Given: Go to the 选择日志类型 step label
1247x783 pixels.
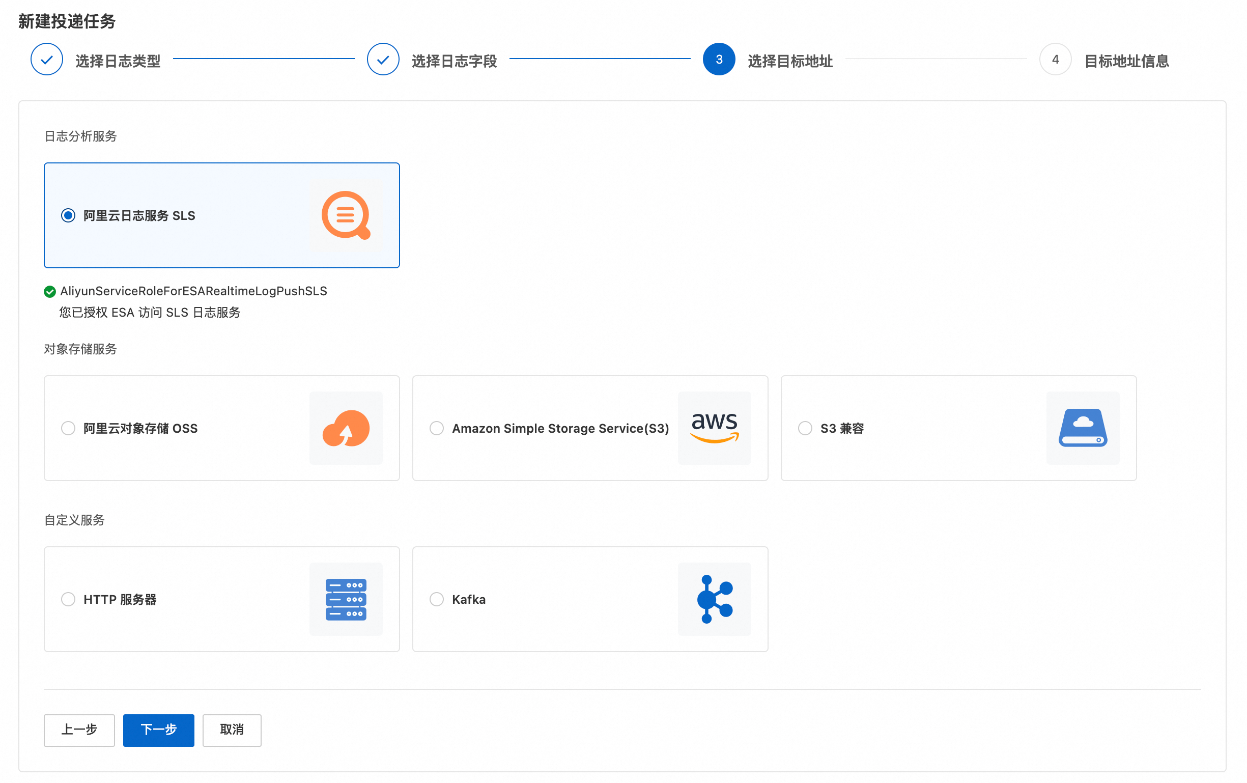Looking at the screenshot, I should 118,61.
